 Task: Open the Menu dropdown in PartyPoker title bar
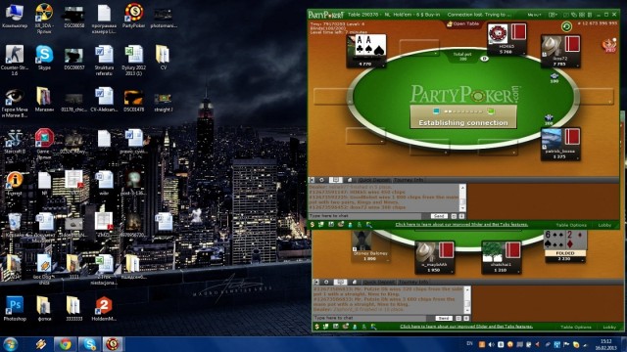534,15
